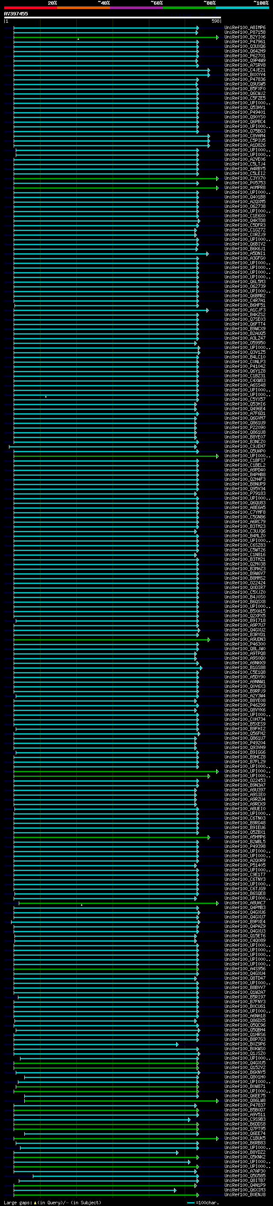This screenshot has height=1206, width=273.
Task: Open hit UniRef100_Q2H4F3
Action: click(245, 480)
